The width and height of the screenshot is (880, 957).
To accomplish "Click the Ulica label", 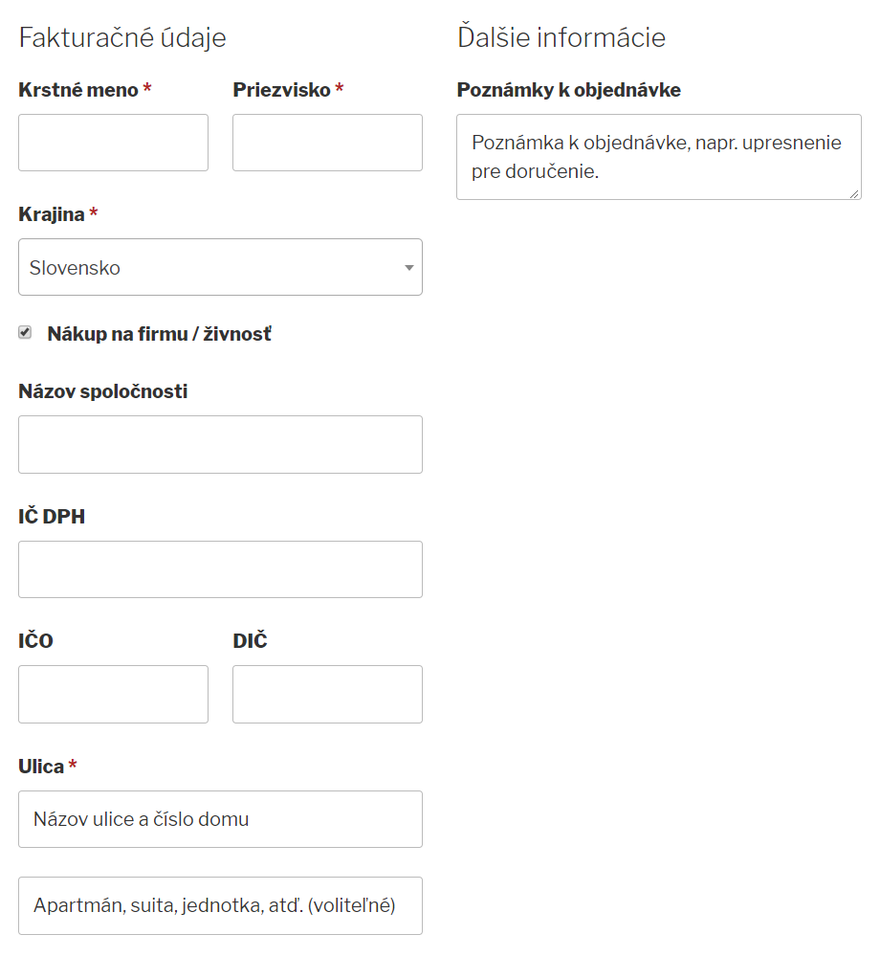I will [41, 767].
